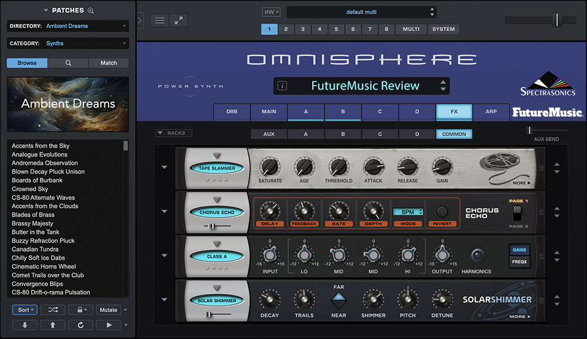The height and width of the screenshot is (339, 587).
Task: Click the Tape Slammer Threshold knob
Action: tap(339, 167)
